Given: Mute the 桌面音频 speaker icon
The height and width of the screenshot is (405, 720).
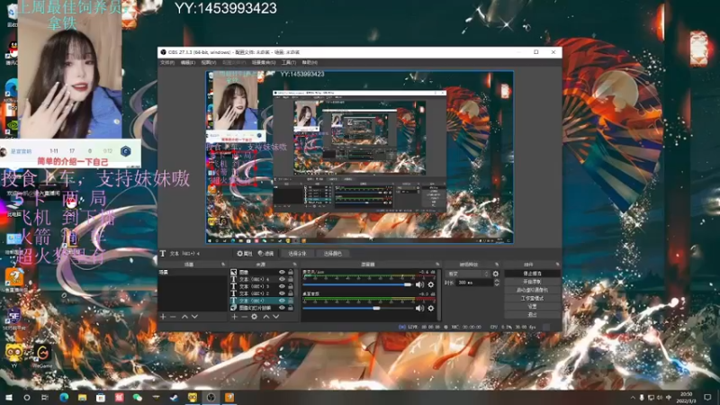Looking at the screenshot, I should pyautogui.click(x=419, y=308).
